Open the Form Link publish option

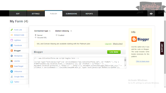coord(19,30)
